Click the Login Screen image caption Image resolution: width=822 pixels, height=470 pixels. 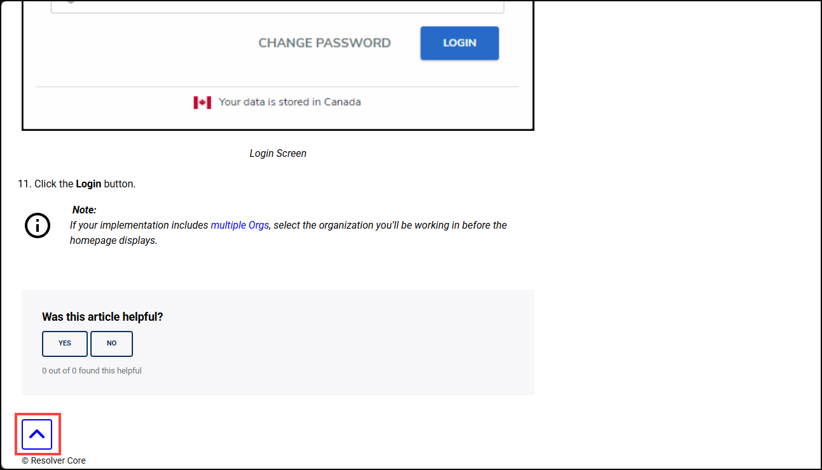tap(278, 154)
